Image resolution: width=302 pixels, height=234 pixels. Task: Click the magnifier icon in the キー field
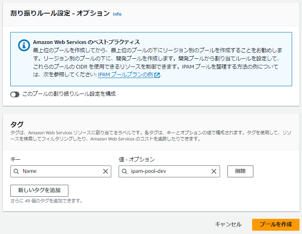click(16, 171)
